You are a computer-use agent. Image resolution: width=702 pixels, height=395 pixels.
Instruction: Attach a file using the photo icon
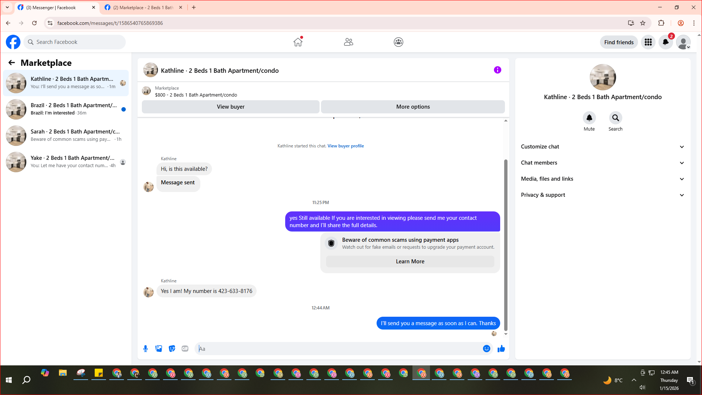tap(159, 349)
